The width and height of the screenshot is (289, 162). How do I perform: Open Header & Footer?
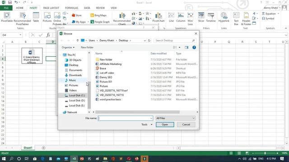coord(246,18)
